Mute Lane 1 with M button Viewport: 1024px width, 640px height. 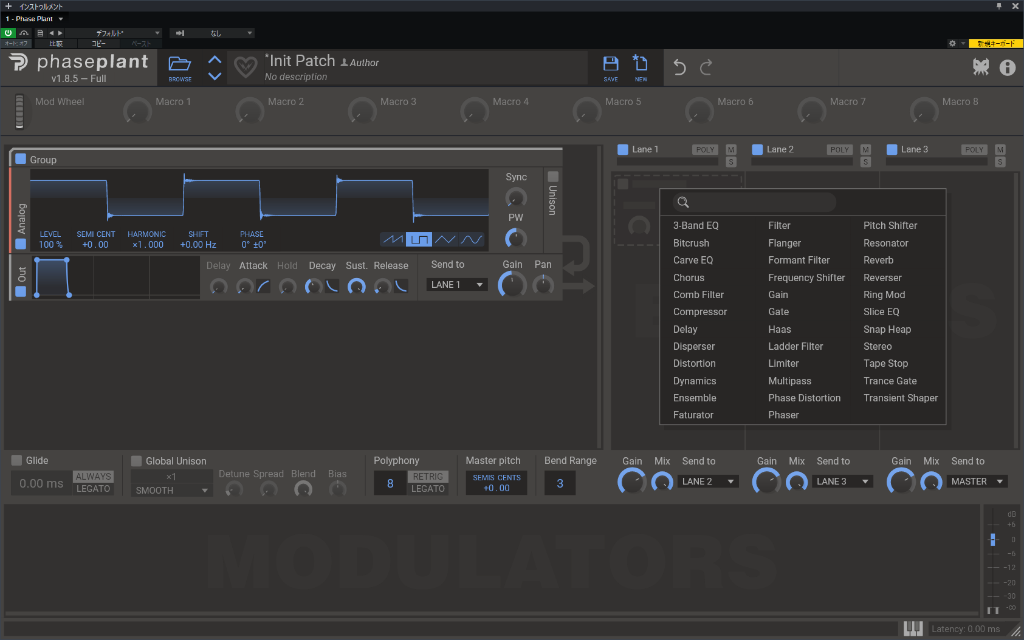coord(731,149)
